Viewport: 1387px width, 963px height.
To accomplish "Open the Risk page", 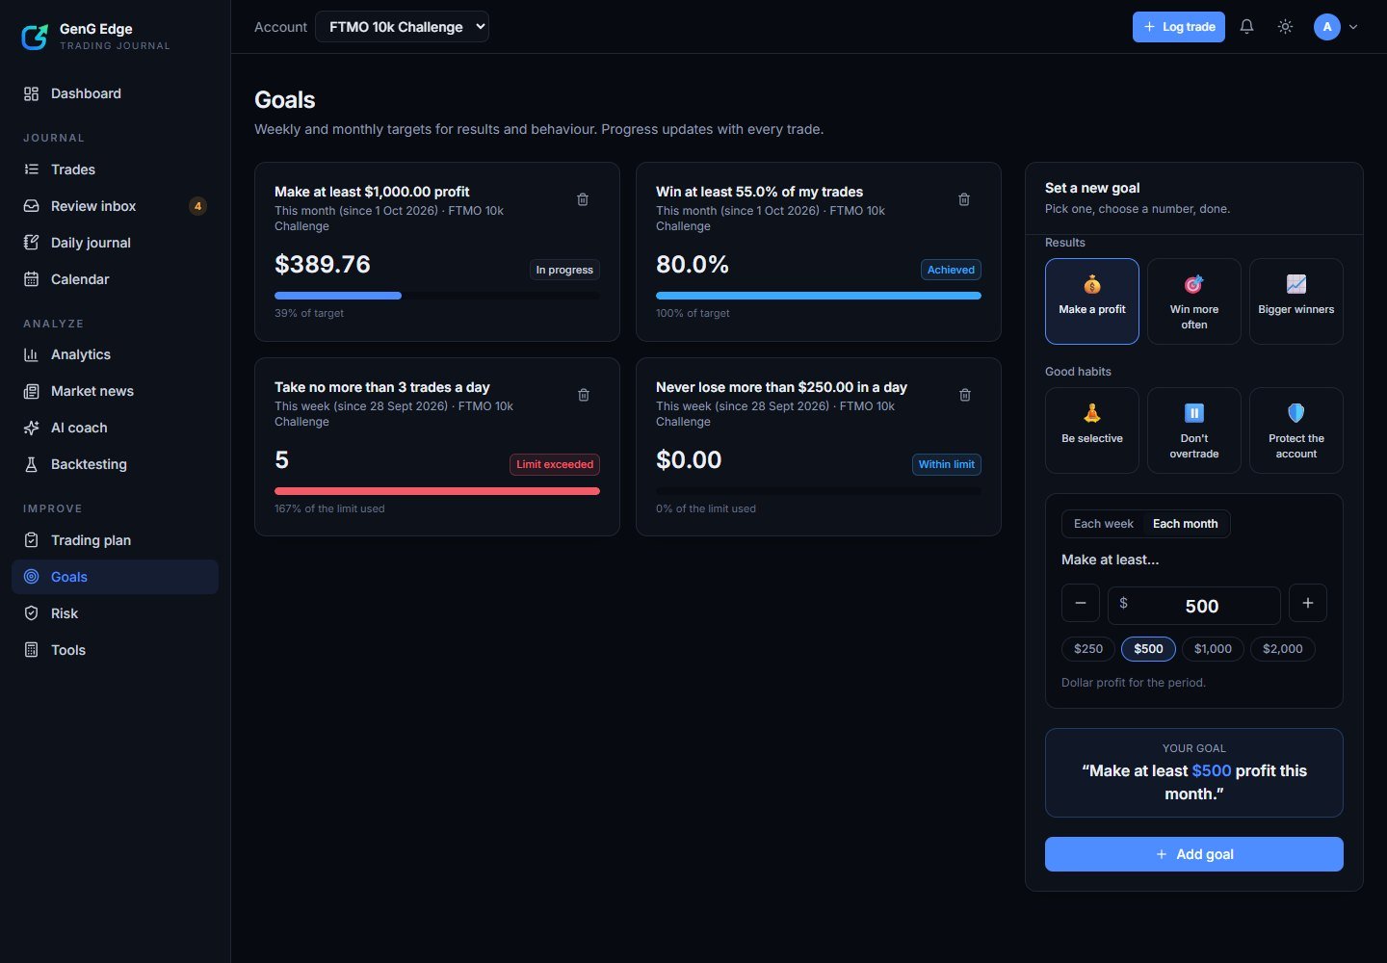I will 116,613.
